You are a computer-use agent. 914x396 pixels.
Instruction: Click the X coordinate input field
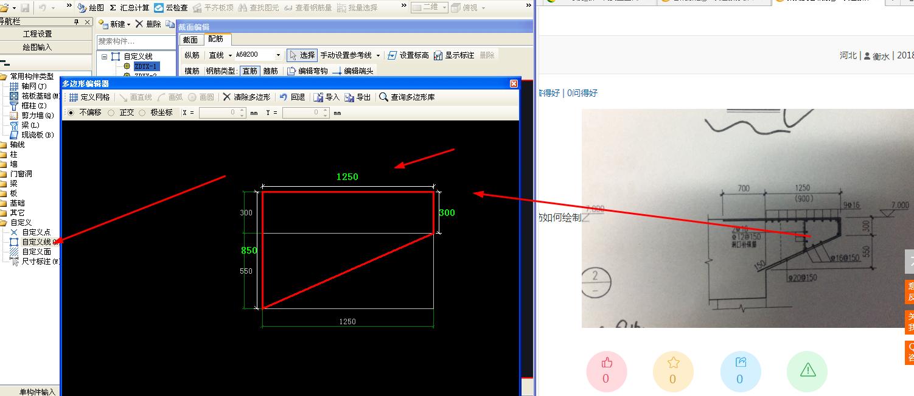(x=222, y=113)
